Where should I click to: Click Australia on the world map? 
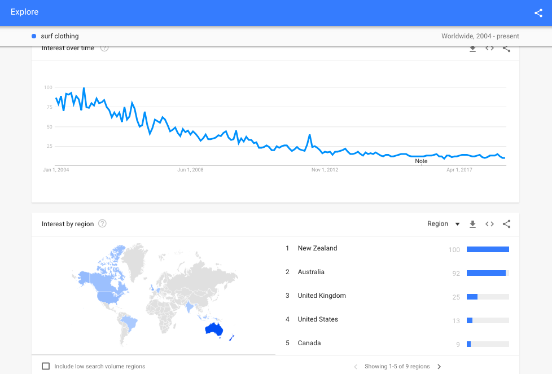pos(214,329)
